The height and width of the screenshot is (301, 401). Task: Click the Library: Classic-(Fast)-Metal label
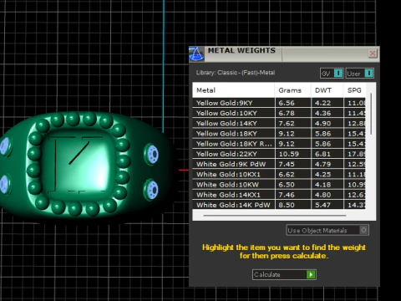pos(236,73)
